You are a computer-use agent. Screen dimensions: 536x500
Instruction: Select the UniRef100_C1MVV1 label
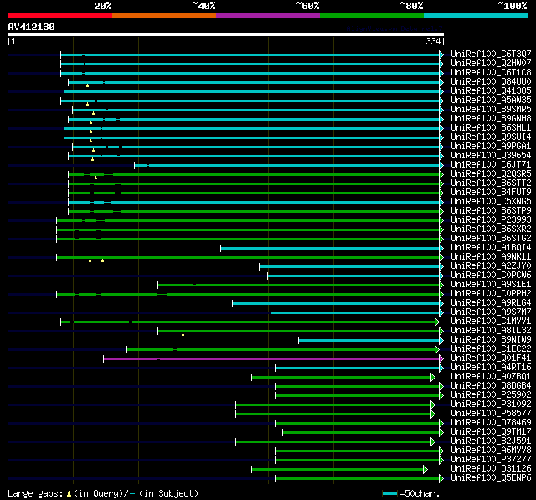coord(491,322)
